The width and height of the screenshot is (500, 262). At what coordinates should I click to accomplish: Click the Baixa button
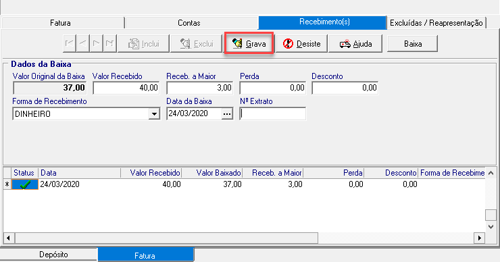(x=413, y=43)
